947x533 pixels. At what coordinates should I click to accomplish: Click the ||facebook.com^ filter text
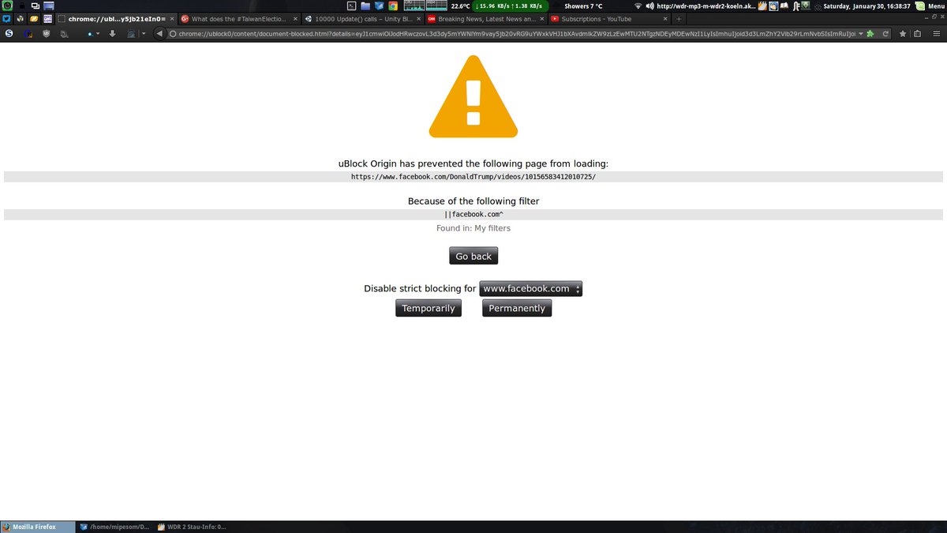click(x=473, y=215)
